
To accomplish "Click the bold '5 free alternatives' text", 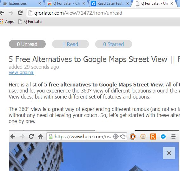I will pos(103,85).
